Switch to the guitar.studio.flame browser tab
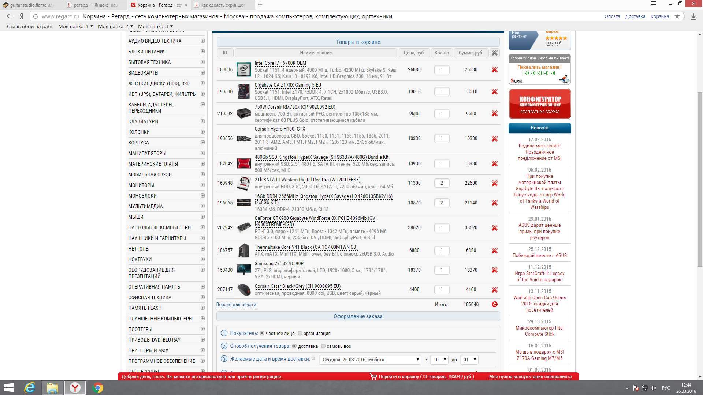The image size is (703, 395). pos(31,5)
